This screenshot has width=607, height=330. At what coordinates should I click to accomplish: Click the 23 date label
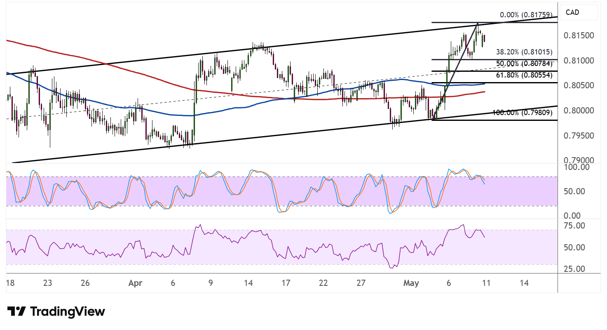tap(48, 283)
